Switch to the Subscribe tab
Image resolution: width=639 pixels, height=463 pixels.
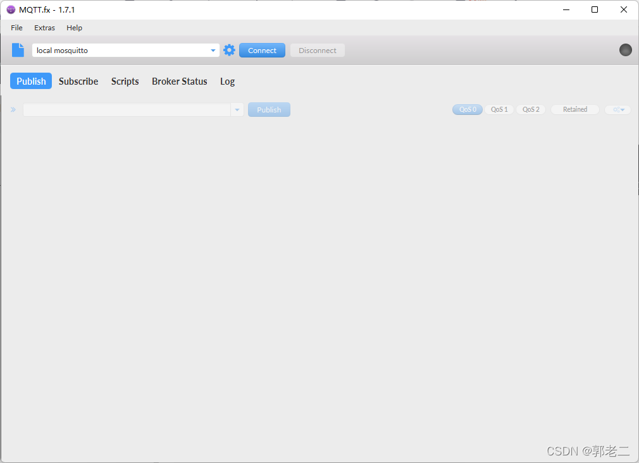coord(78,81)
